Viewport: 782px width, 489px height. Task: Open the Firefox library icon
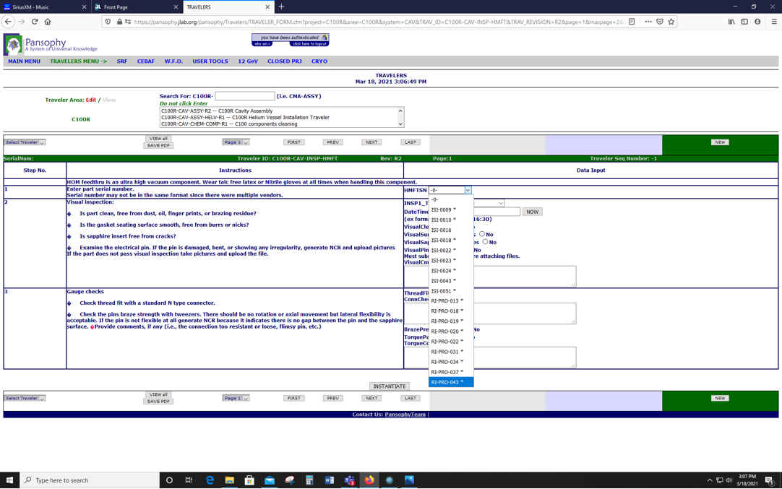pos(731,22)
